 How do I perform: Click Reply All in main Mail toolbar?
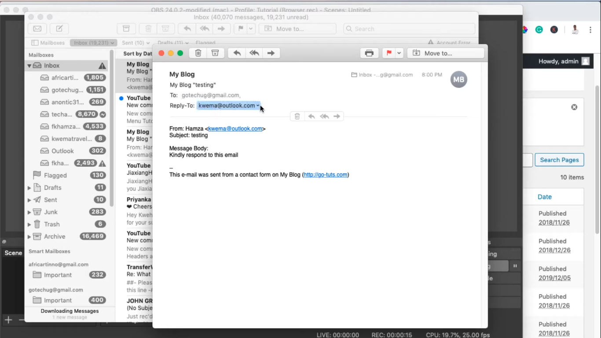tap(204, 29)
